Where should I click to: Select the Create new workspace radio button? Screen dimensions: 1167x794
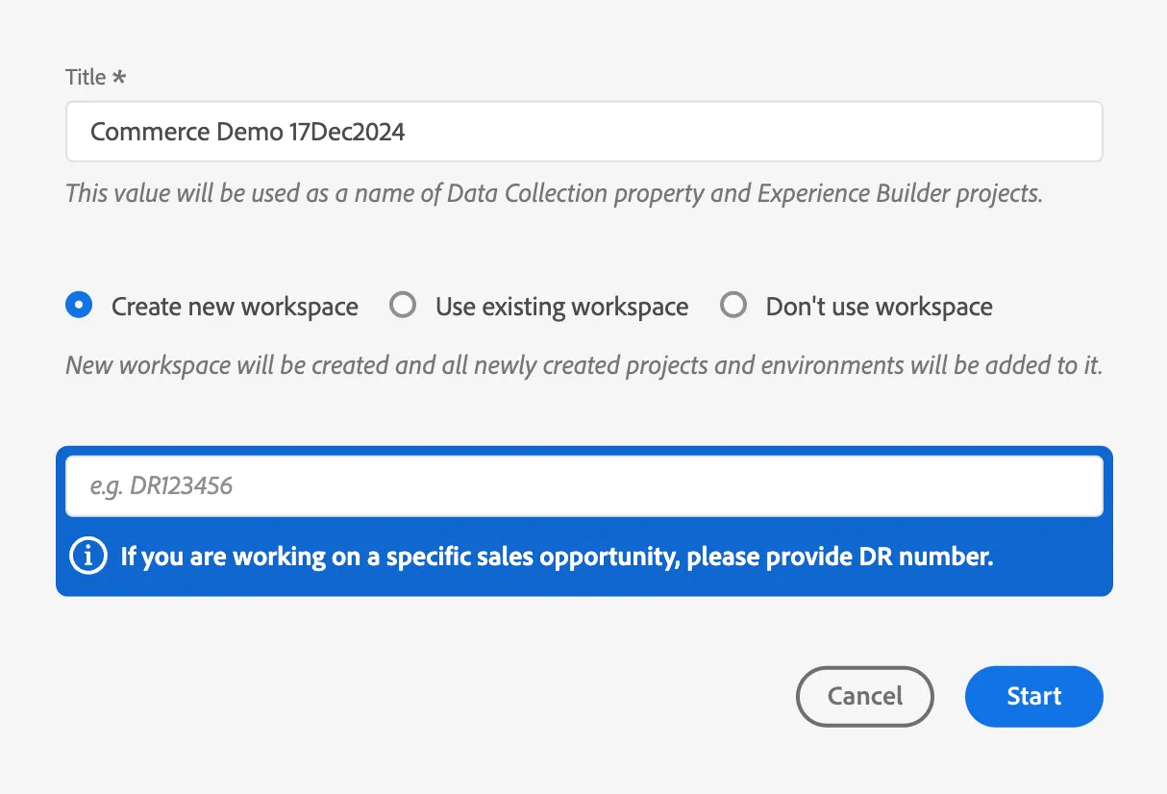point(79,306)
